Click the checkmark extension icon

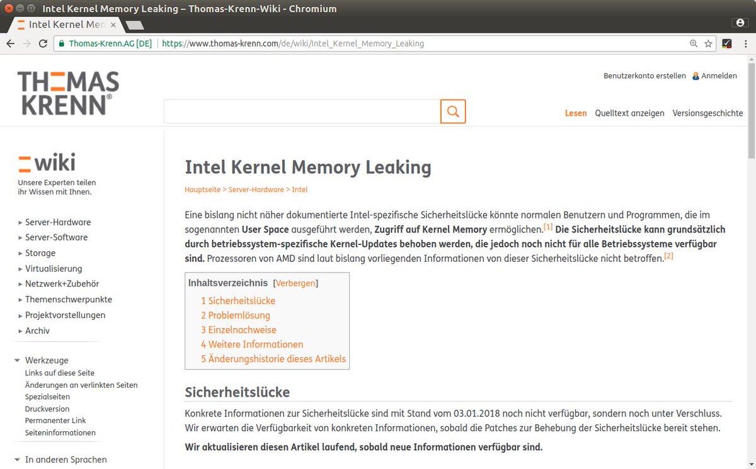point(726,43)
